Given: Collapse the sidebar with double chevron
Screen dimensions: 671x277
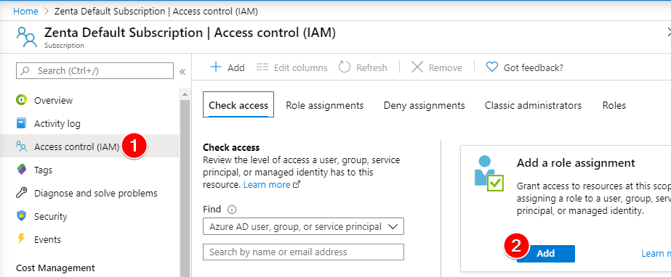Looking at the screenshot, I should click(182, 71).
